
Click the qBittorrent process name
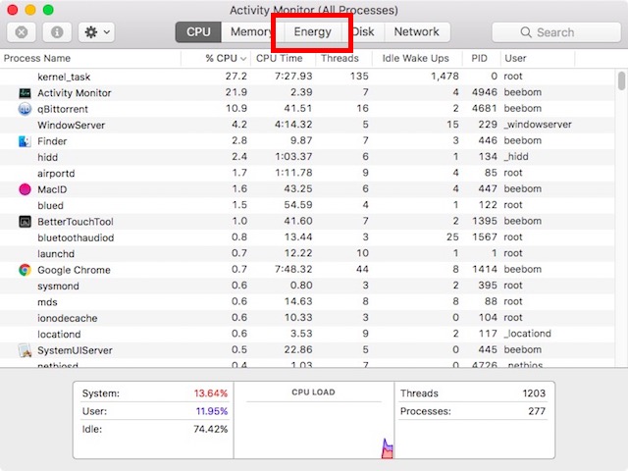point(63,109)
